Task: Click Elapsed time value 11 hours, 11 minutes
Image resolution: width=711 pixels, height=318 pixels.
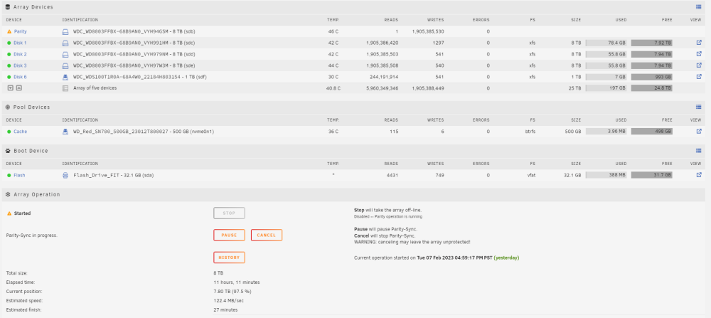Action: click(x=237, y=282)
